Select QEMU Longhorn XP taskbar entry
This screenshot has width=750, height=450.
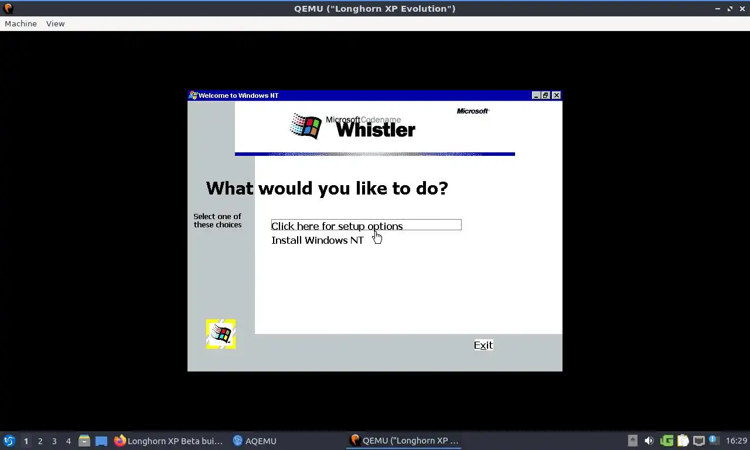click(x=404, y=441)
